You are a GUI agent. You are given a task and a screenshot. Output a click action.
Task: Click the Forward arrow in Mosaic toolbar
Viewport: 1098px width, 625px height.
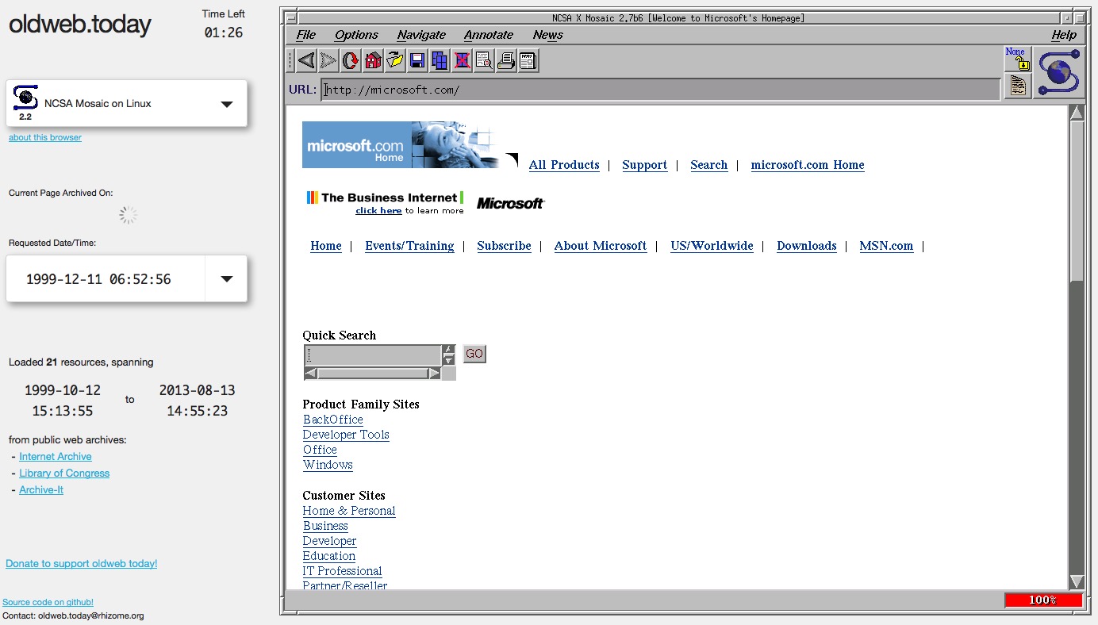(x=328, y=60)
